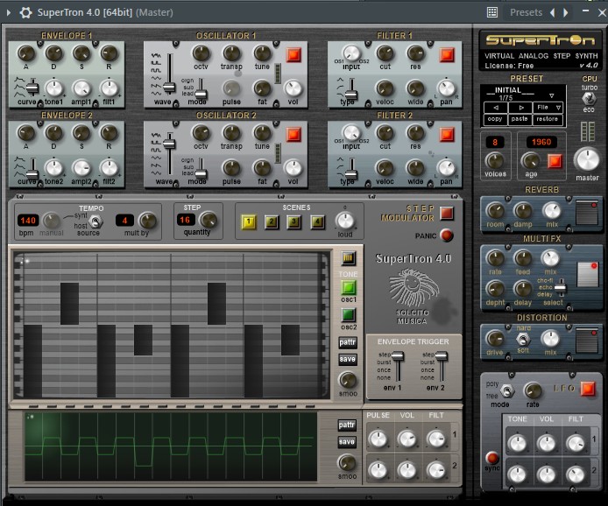The width and height of the screenshot is (608, 506).
Task: Flip the tempo synt/host source switch
Action: click(x=95, y=222)
